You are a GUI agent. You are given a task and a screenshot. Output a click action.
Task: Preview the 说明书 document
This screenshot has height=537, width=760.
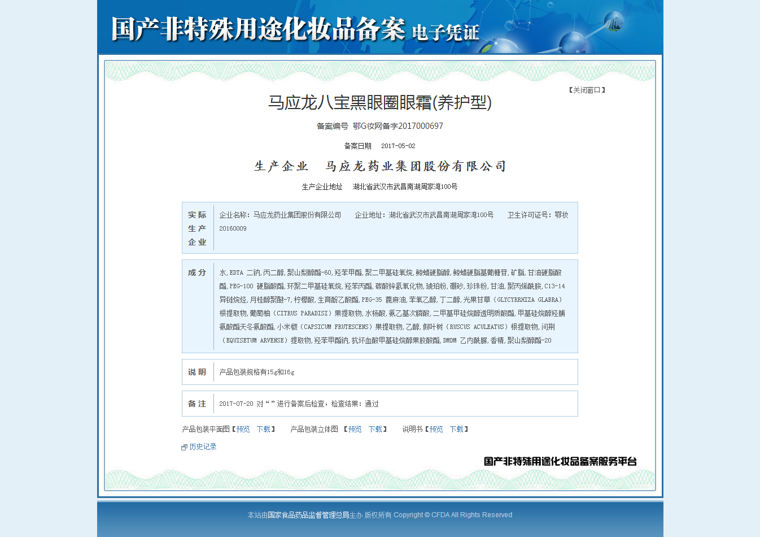pos(436,429)
